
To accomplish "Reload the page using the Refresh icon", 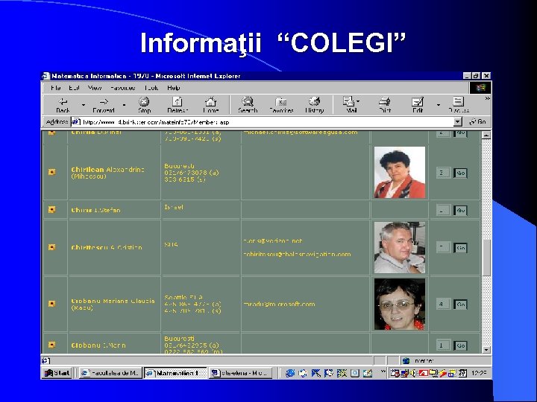I will coord(178,105).
